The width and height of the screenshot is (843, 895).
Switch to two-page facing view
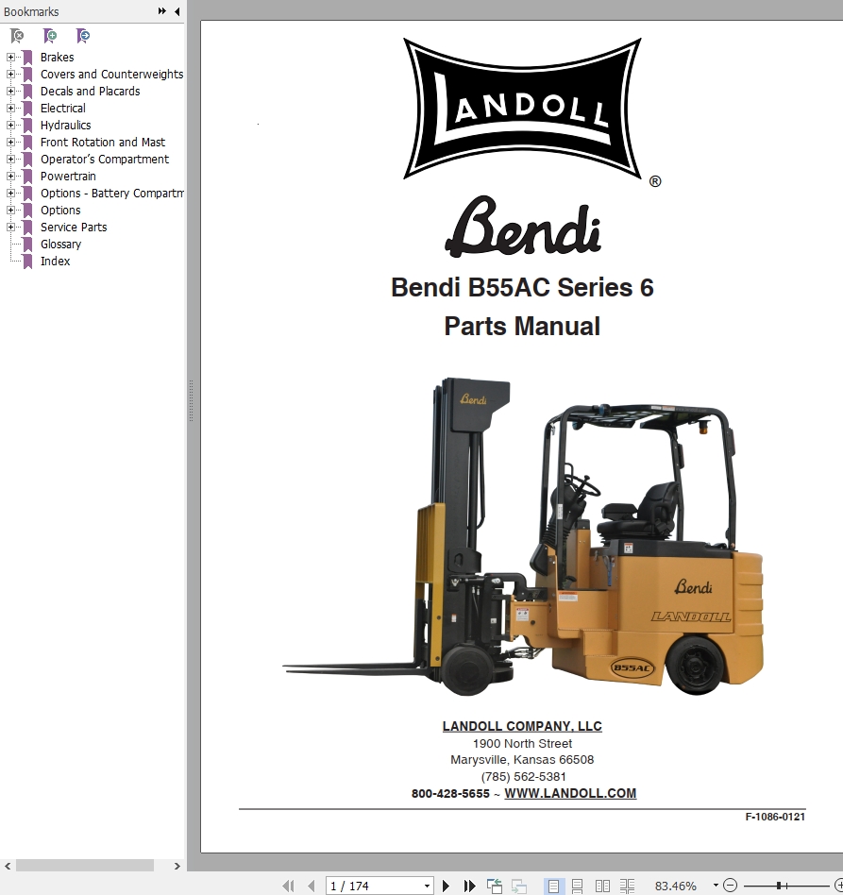602,886
